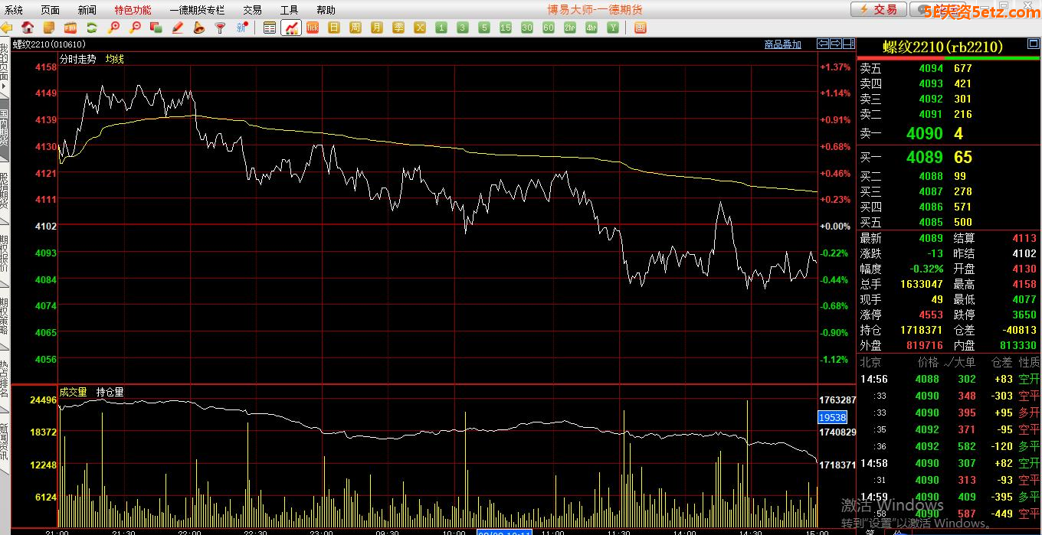Open the 系统 menu

(x=14, y=10)
